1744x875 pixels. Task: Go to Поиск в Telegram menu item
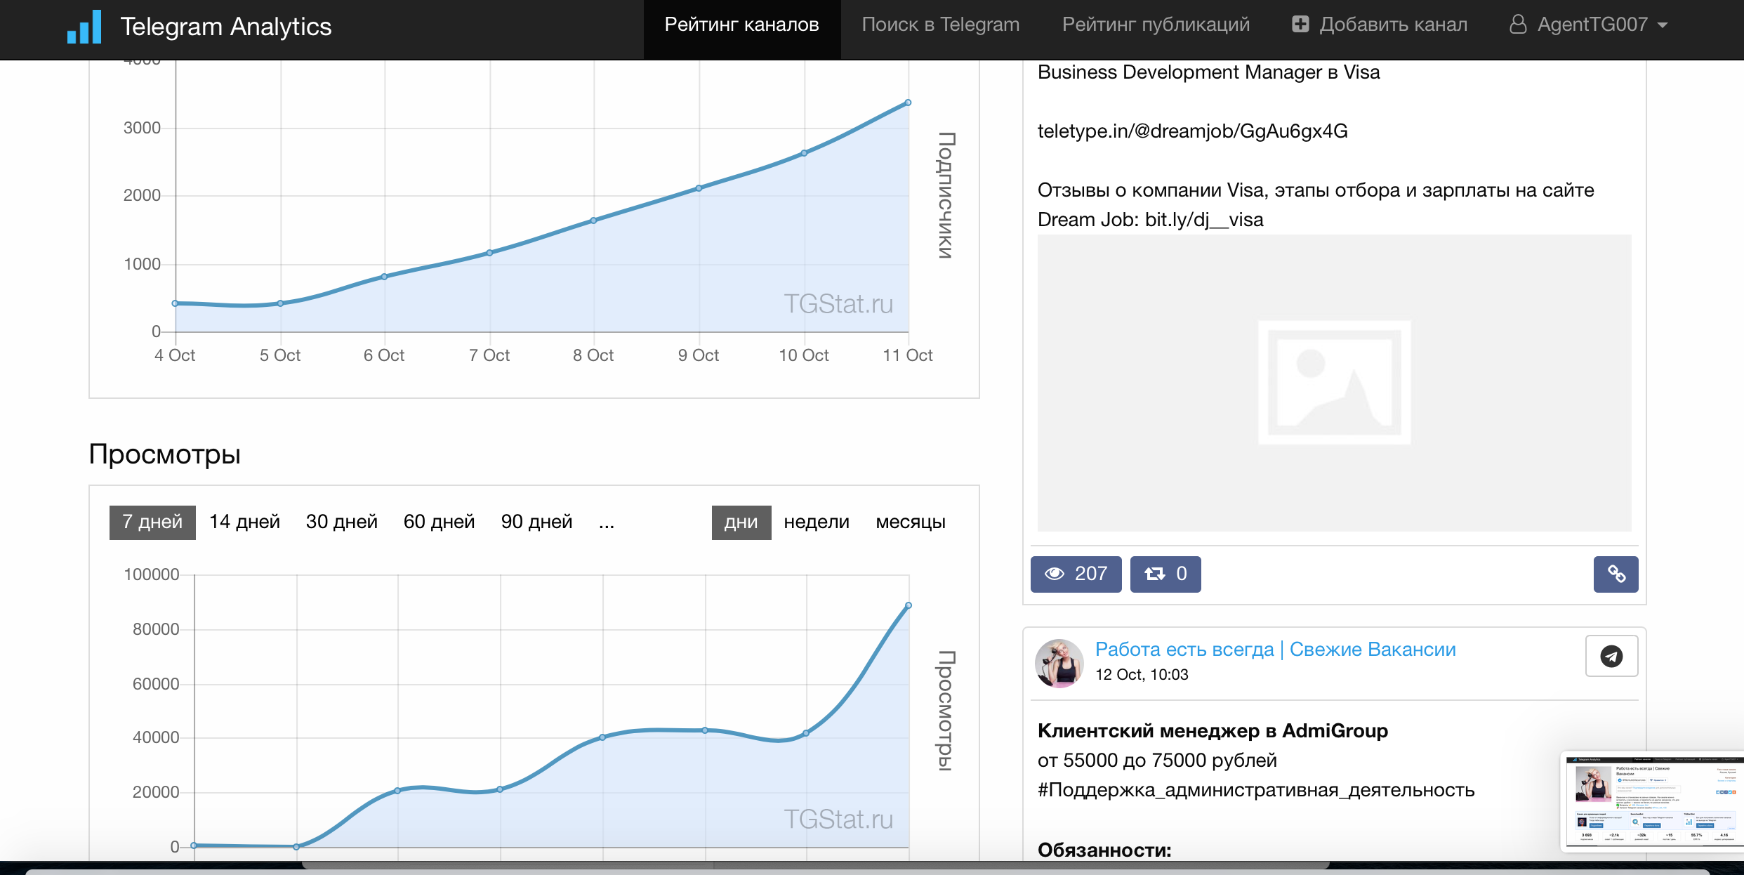click(940, 25)
